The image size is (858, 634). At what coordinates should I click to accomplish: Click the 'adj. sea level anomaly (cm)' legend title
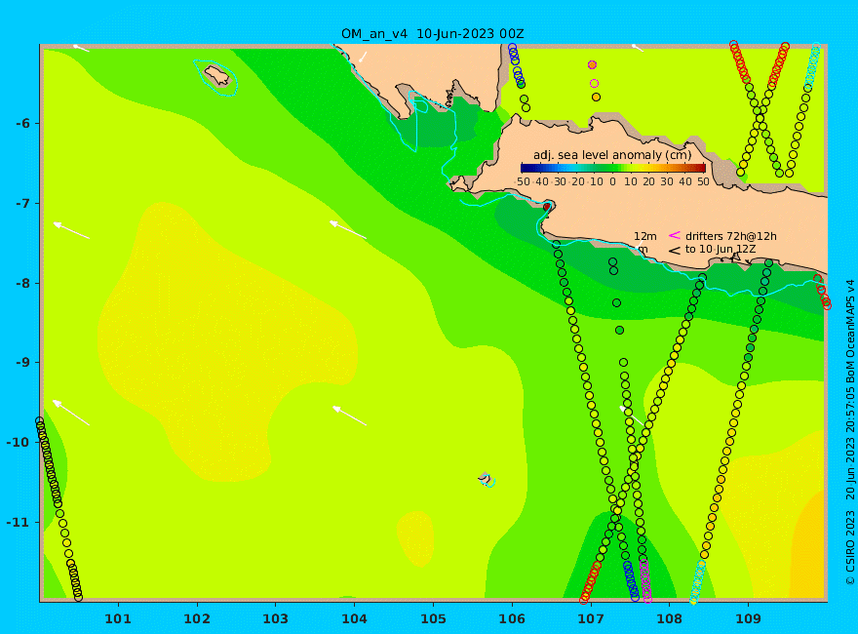[x=612, y=155]
